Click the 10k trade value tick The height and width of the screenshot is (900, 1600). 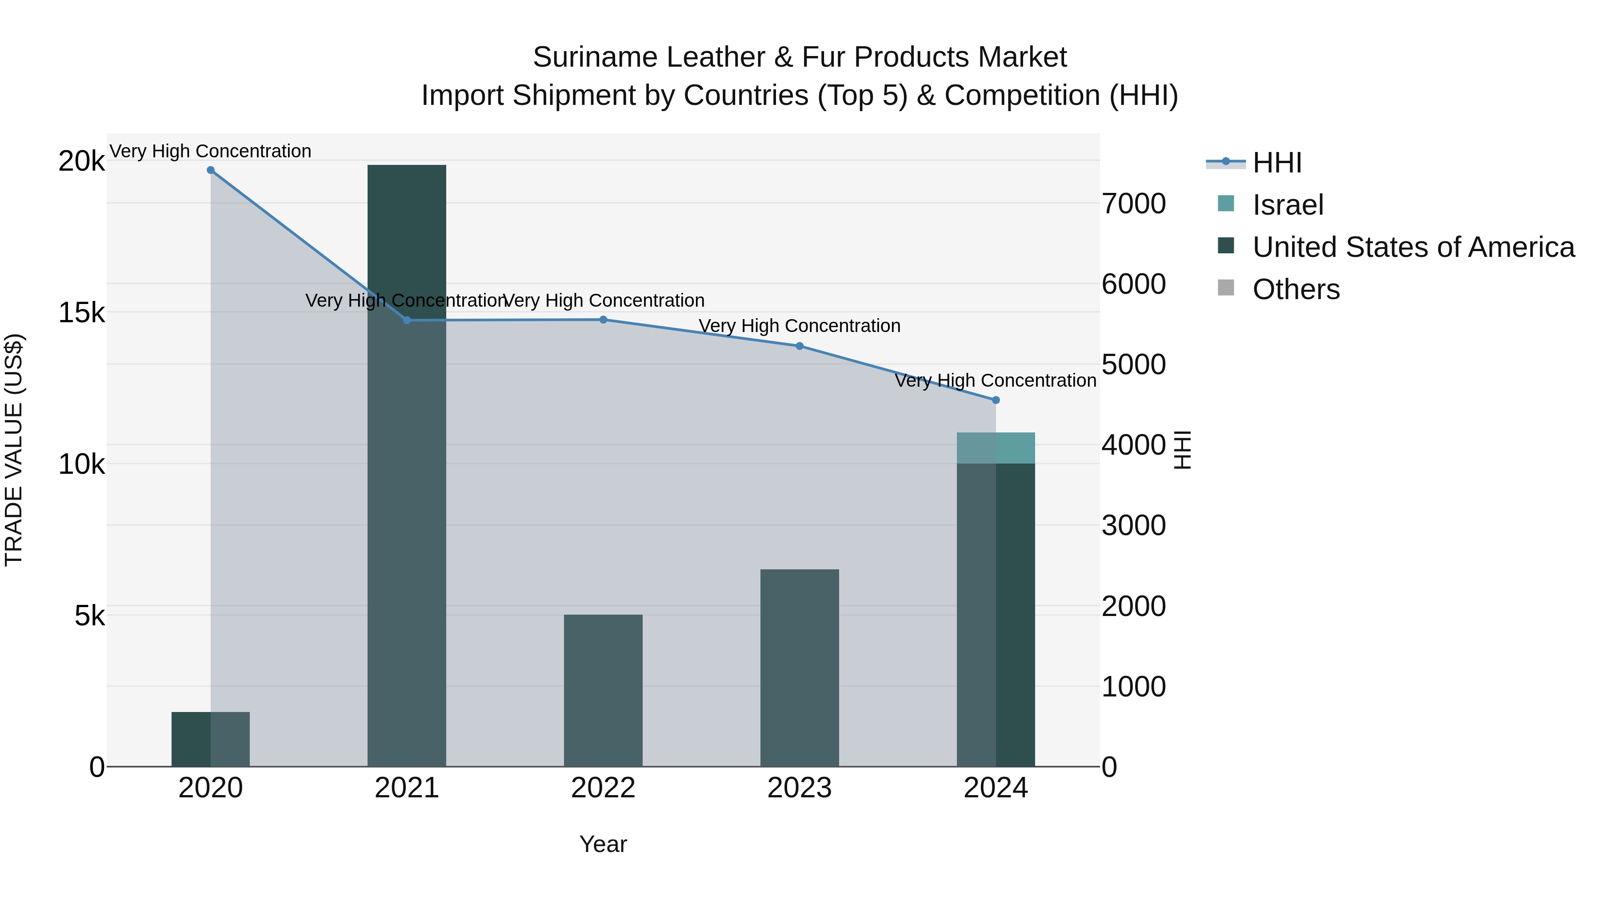coord(81,464)
